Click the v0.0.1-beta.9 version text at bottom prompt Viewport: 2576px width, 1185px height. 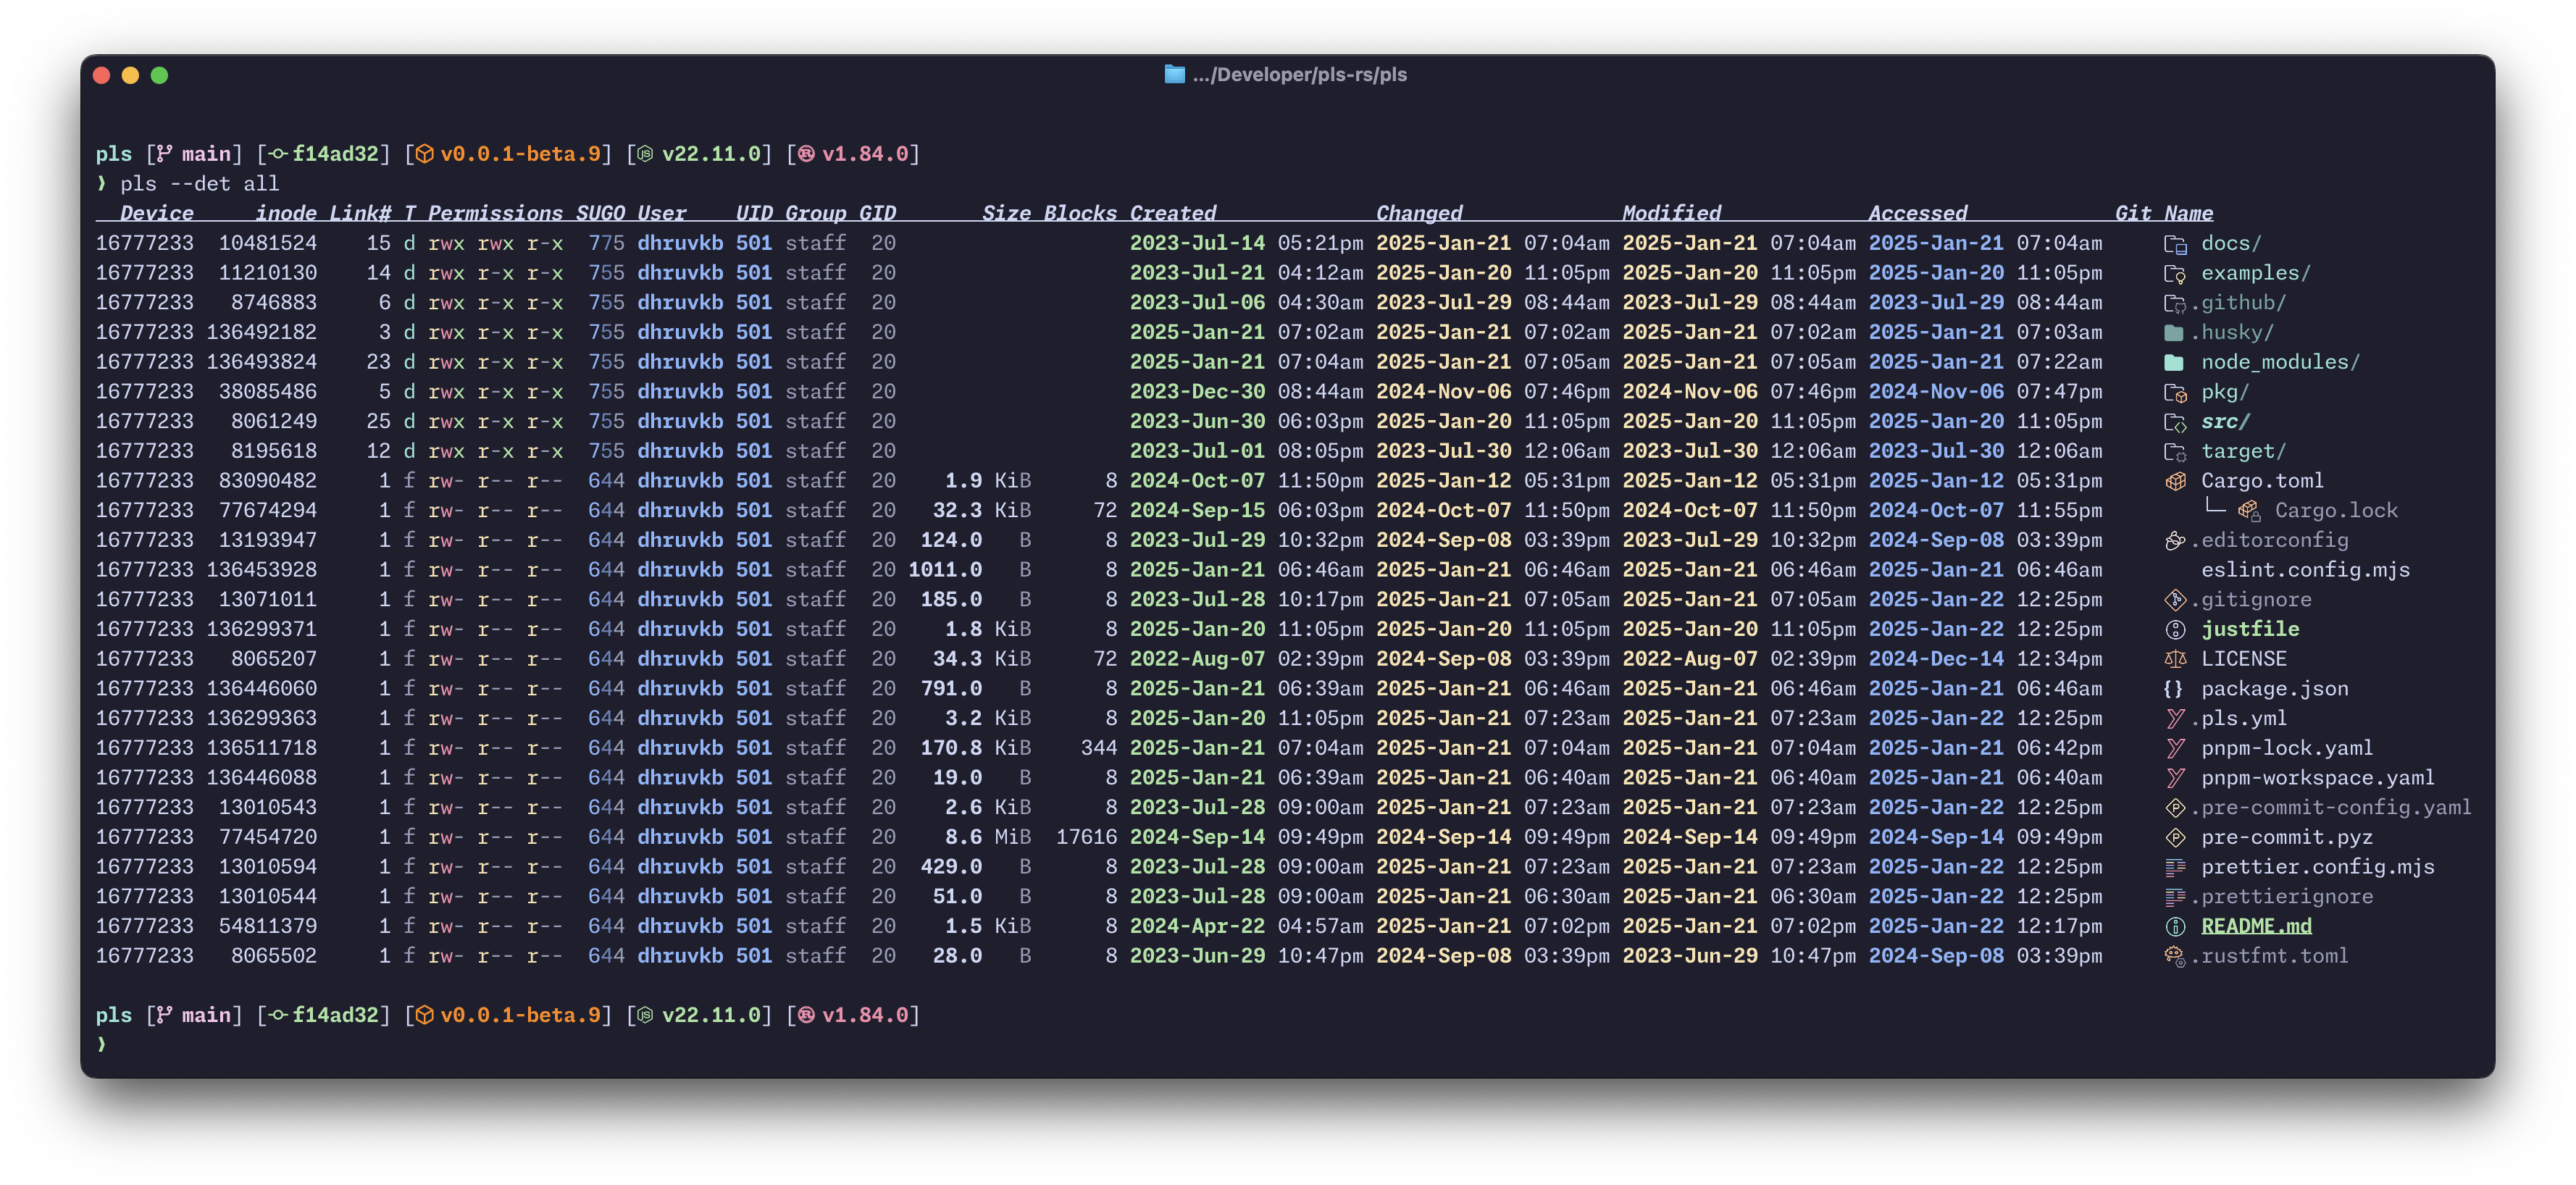tap(520, 1015)
